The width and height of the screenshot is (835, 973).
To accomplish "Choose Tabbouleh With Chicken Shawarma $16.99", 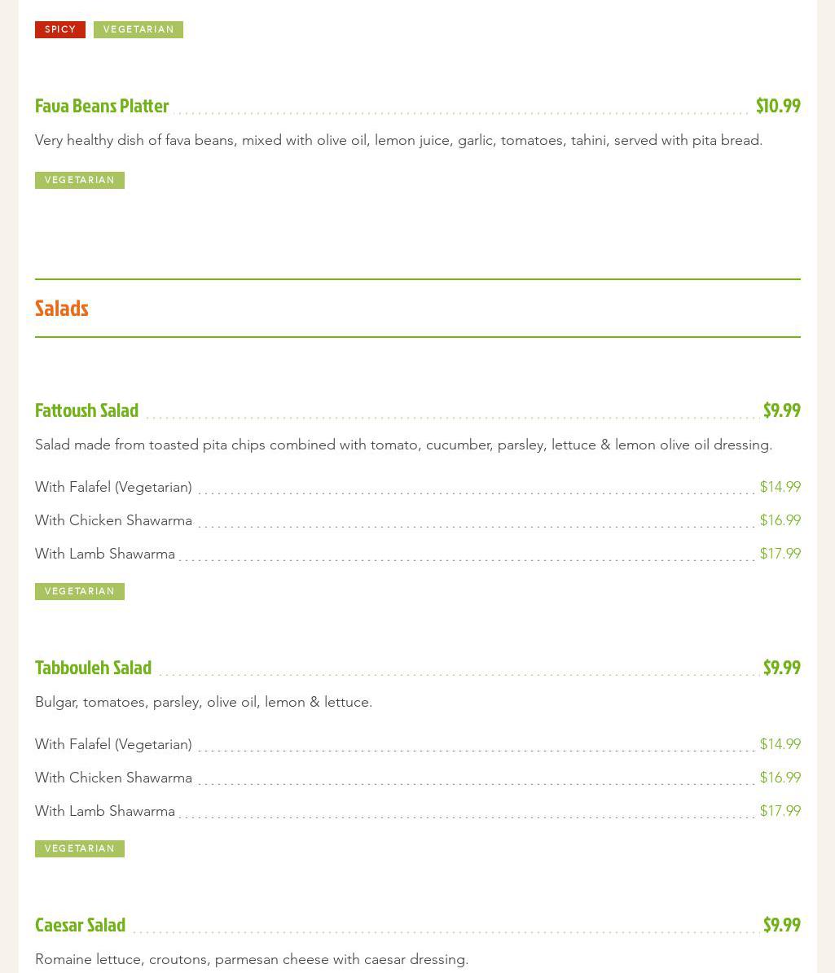I will tap(780, 778).
